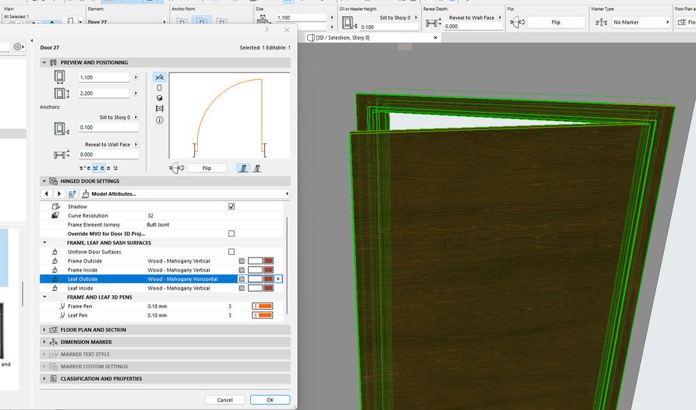
Task: Check Override MVO for Door 3D Projection
Action: point(231,234)
